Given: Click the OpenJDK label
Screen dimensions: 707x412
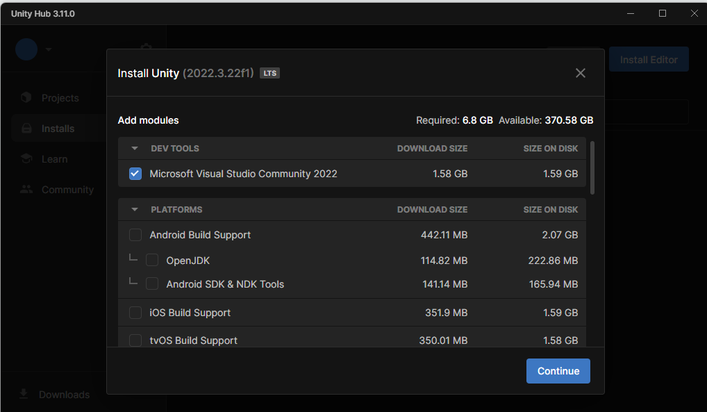Looking at the screenshot, I should (x=188, y=261).
